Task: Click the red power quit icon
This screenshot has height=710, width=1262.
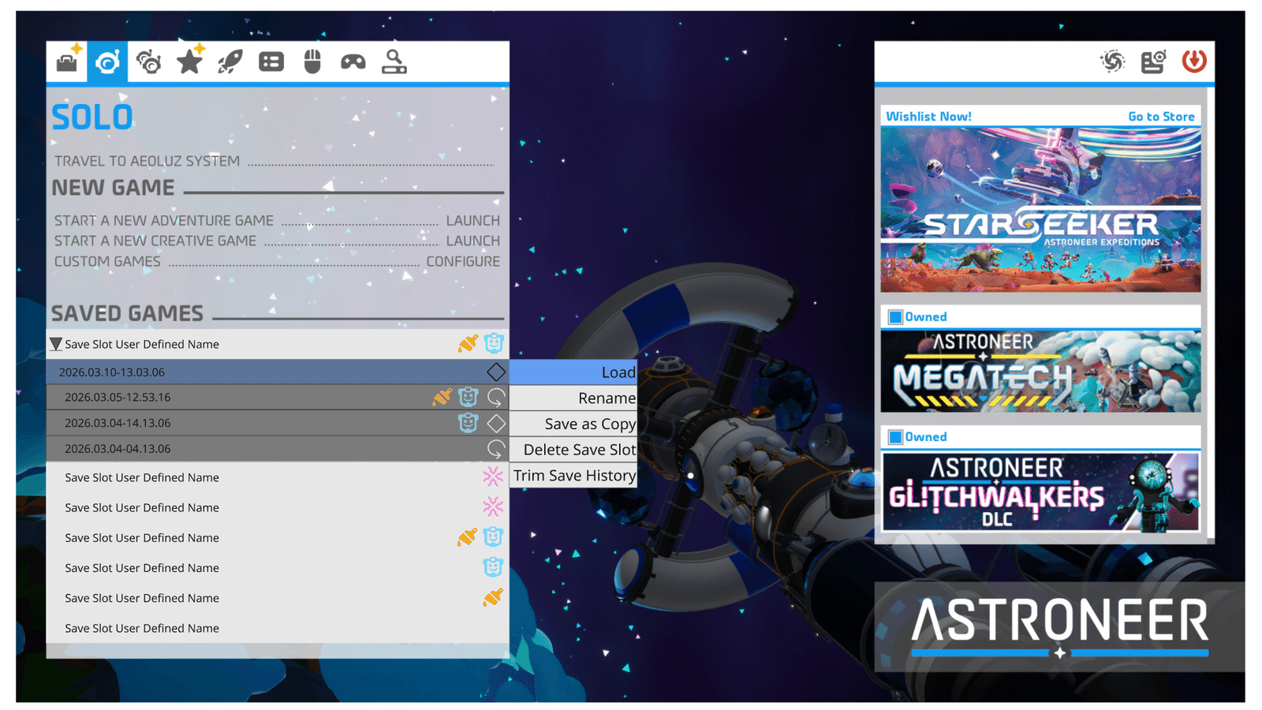Action: [x=1194, y=61]
